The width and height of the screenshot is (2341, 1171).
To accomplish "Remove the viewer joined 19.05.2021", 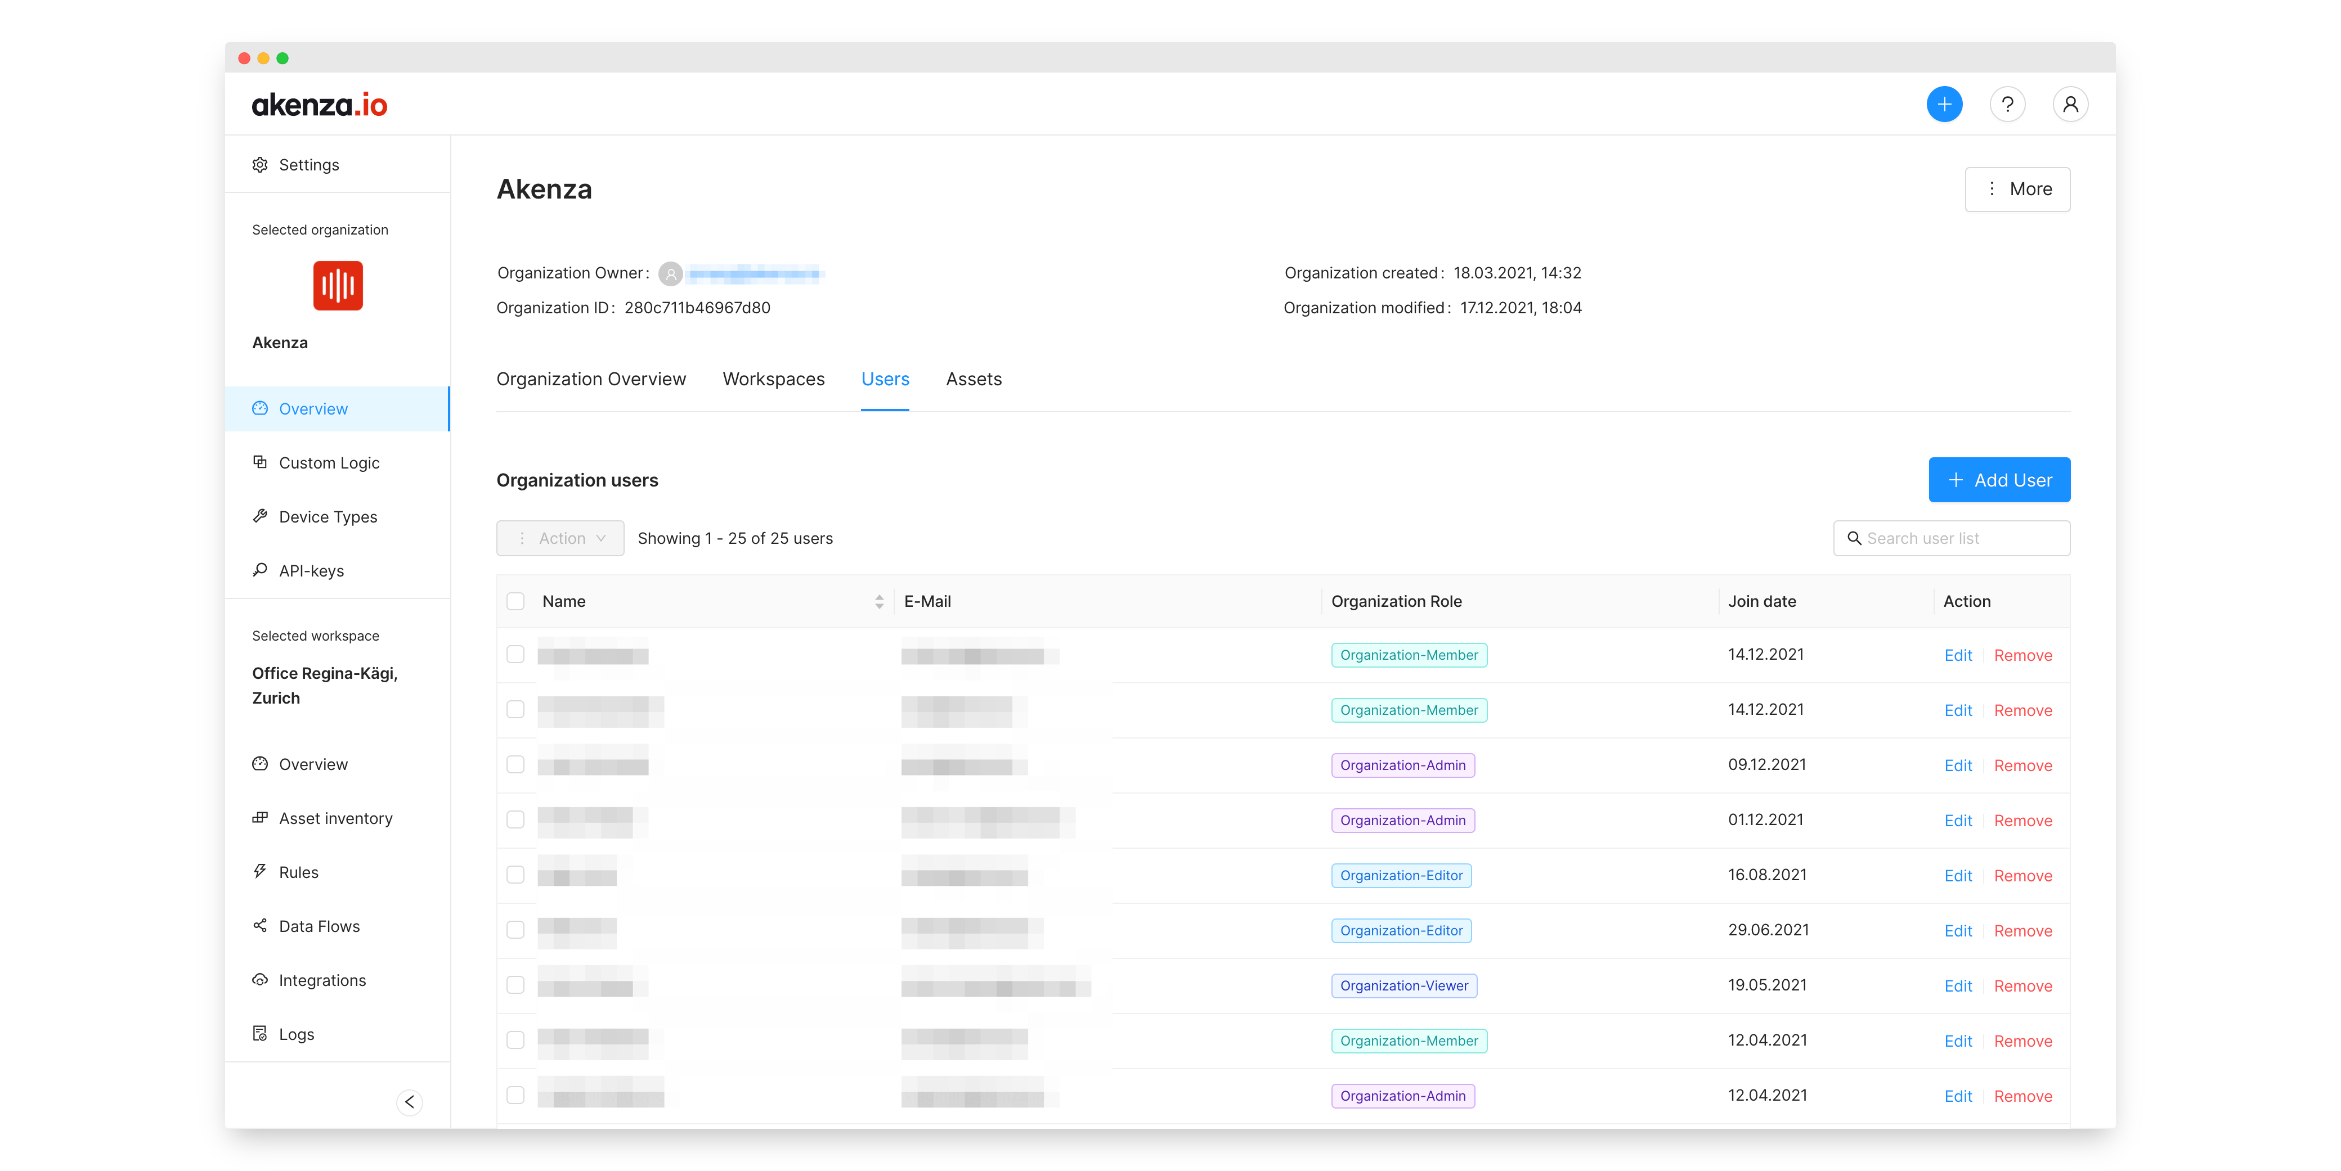I will (x=2023, y=985).
